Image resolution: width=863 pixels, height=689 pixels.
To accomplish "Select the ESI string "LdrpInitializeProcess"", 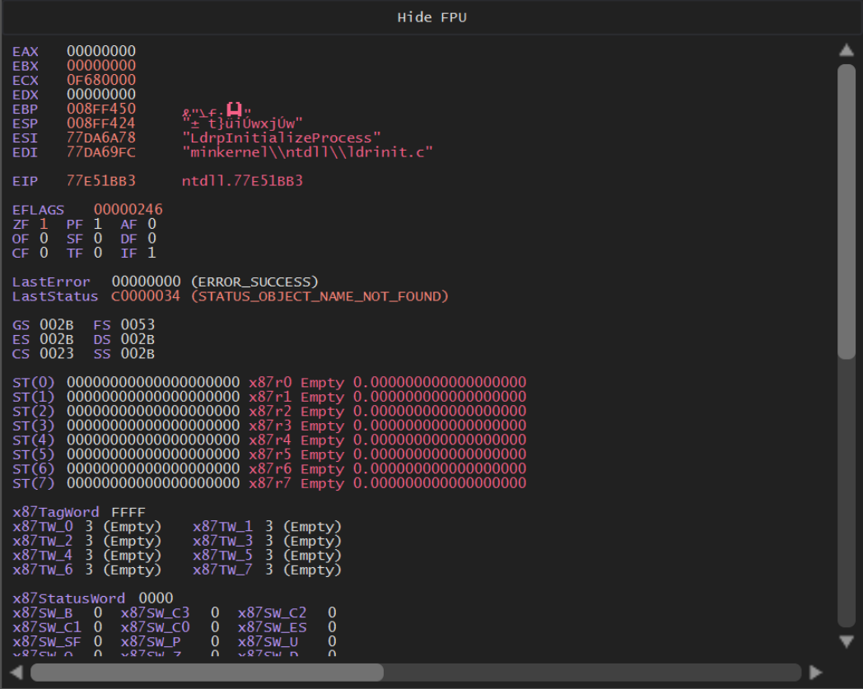I will pos(282,137).
